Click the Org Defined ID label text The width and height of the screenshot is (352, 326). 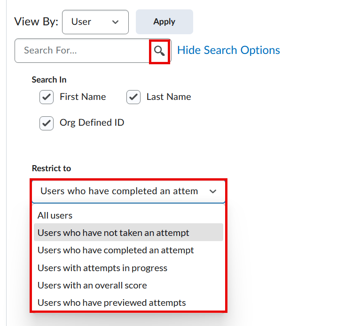point(92,123)
